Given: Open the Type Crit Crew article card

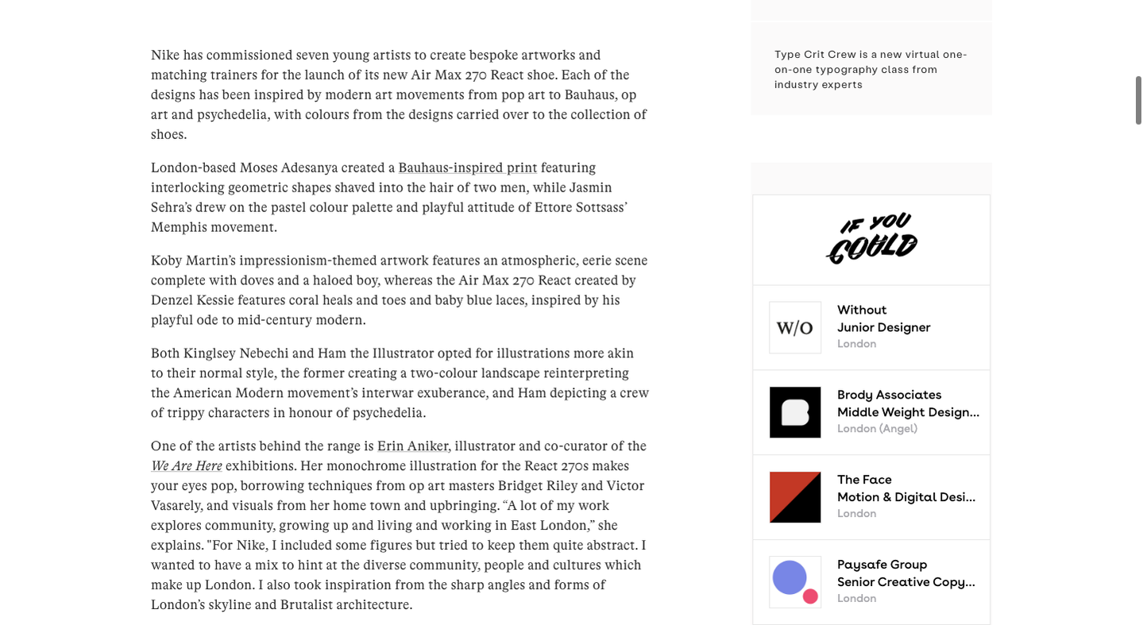Looking at the screenshot, I should coord(871,69).
